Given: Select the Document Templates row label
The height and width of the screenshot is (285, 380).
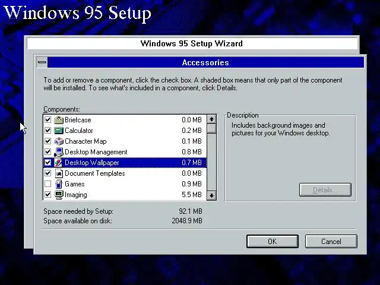Looking at the screenshot, I should [x=95, y=173].
